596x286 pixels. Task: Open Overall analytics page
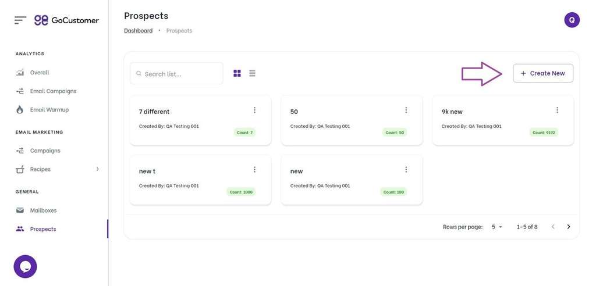tap(40, 72)
